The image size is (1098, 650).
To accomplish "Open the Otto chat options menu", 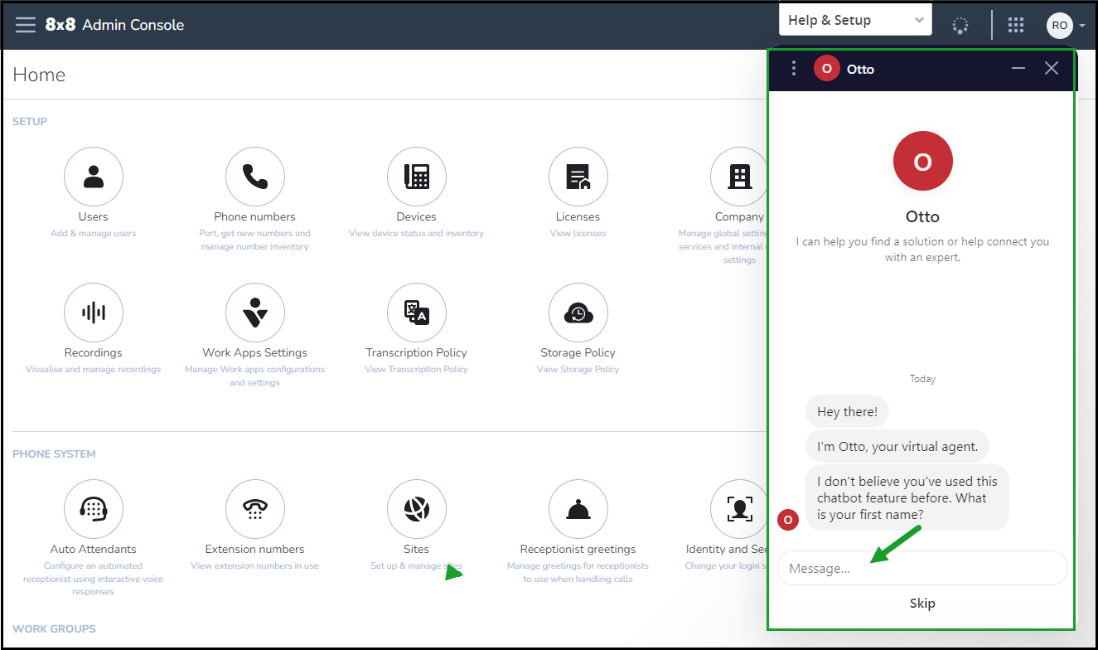I will (794, 69).
